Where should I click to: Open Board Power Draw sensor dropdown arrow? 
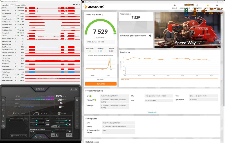(x=16, y=47)
